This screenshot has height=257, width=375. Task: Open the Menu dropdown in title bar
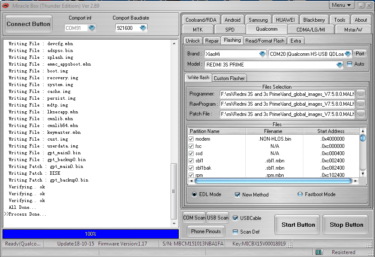point(341,5)
